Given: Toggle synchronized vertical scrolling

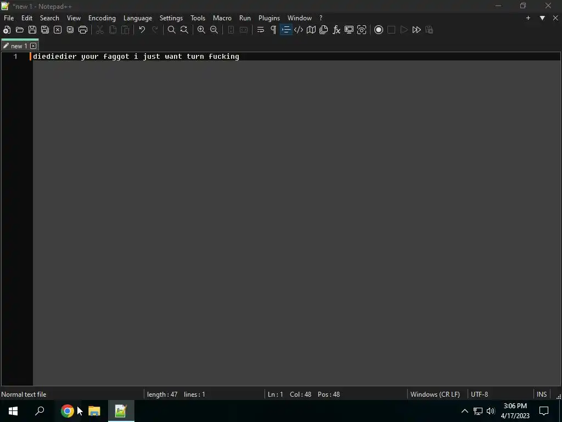Looking at the screenshot, I should (231, 30).
